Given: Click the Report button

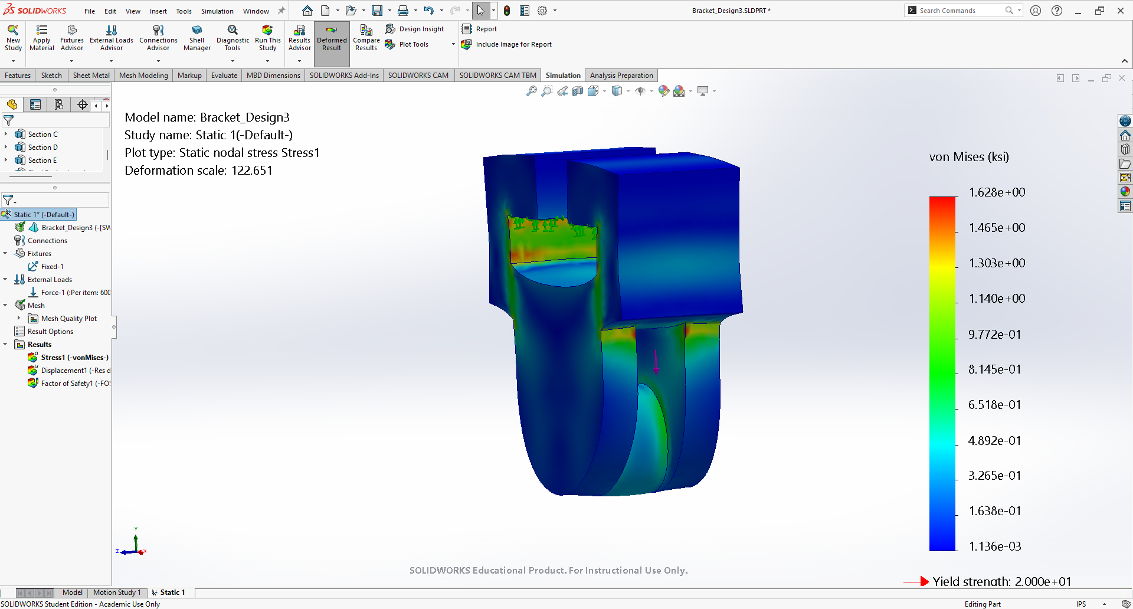Looking at the screenshot, I should pyautogui.click(x=479, y=29).
